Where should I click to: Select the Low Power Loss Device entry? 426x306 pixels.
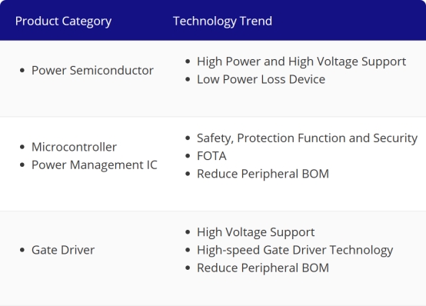[x=261, y=79]
